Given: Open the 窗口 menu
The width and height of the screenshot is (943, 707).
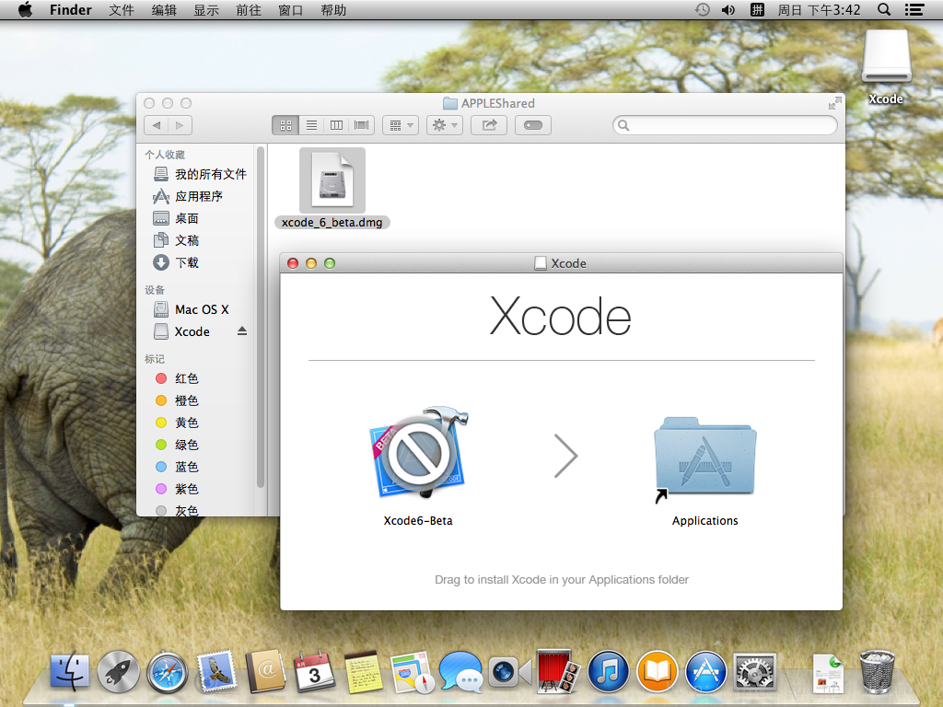Looking at the screenshot, I should [x=291, y=9].
